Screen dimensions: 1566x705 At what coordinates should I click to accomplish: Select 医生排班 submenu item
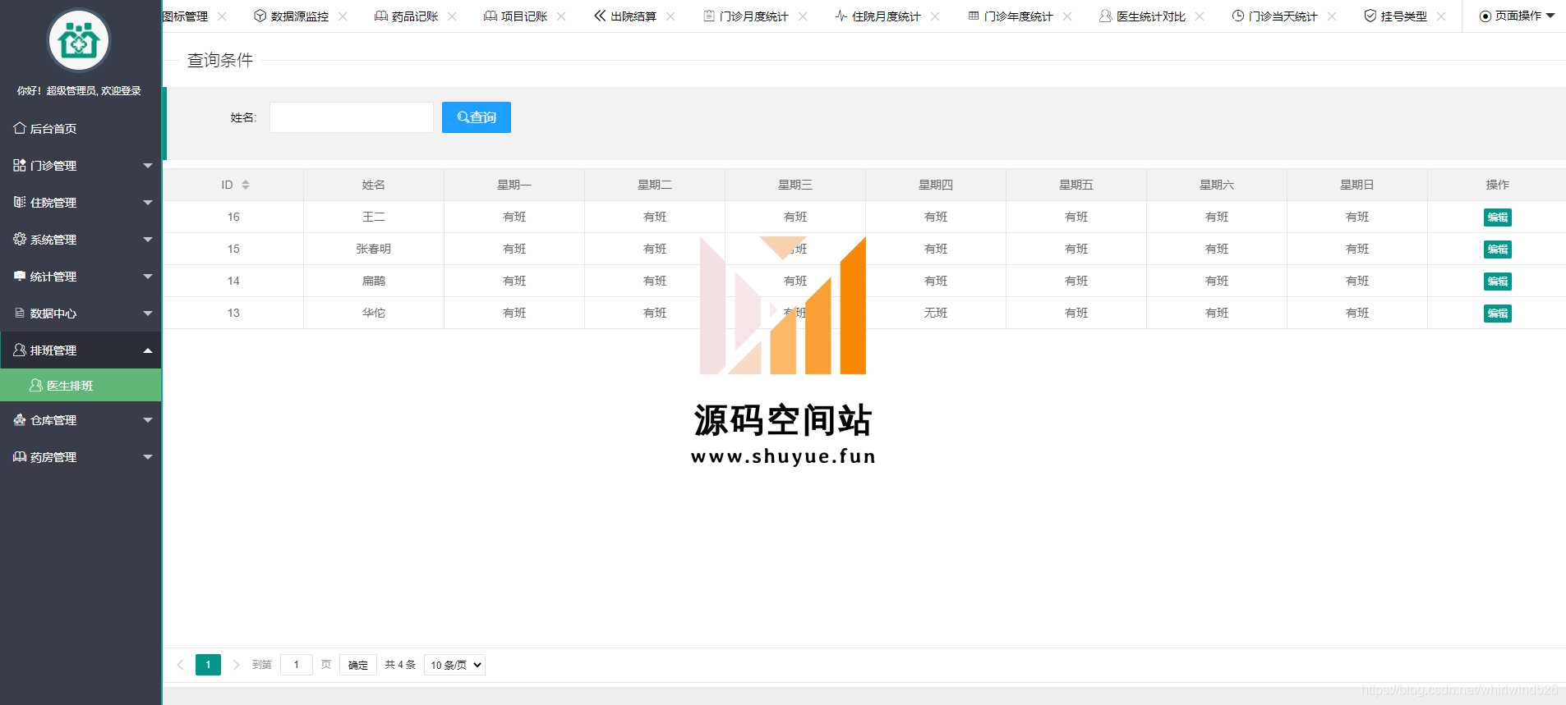click(x=81, y=385)
